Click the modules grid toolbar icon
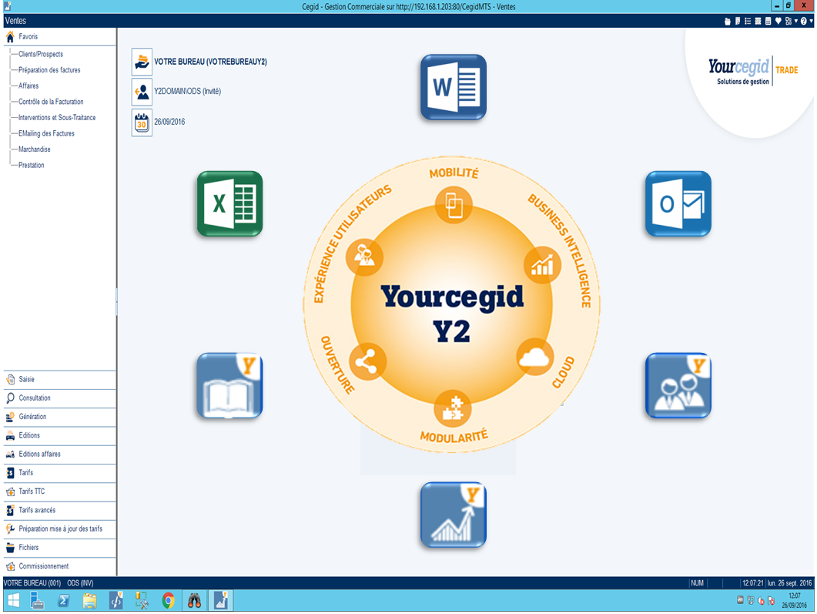This screenshot has width=817, height=614. tap(789, 21)
